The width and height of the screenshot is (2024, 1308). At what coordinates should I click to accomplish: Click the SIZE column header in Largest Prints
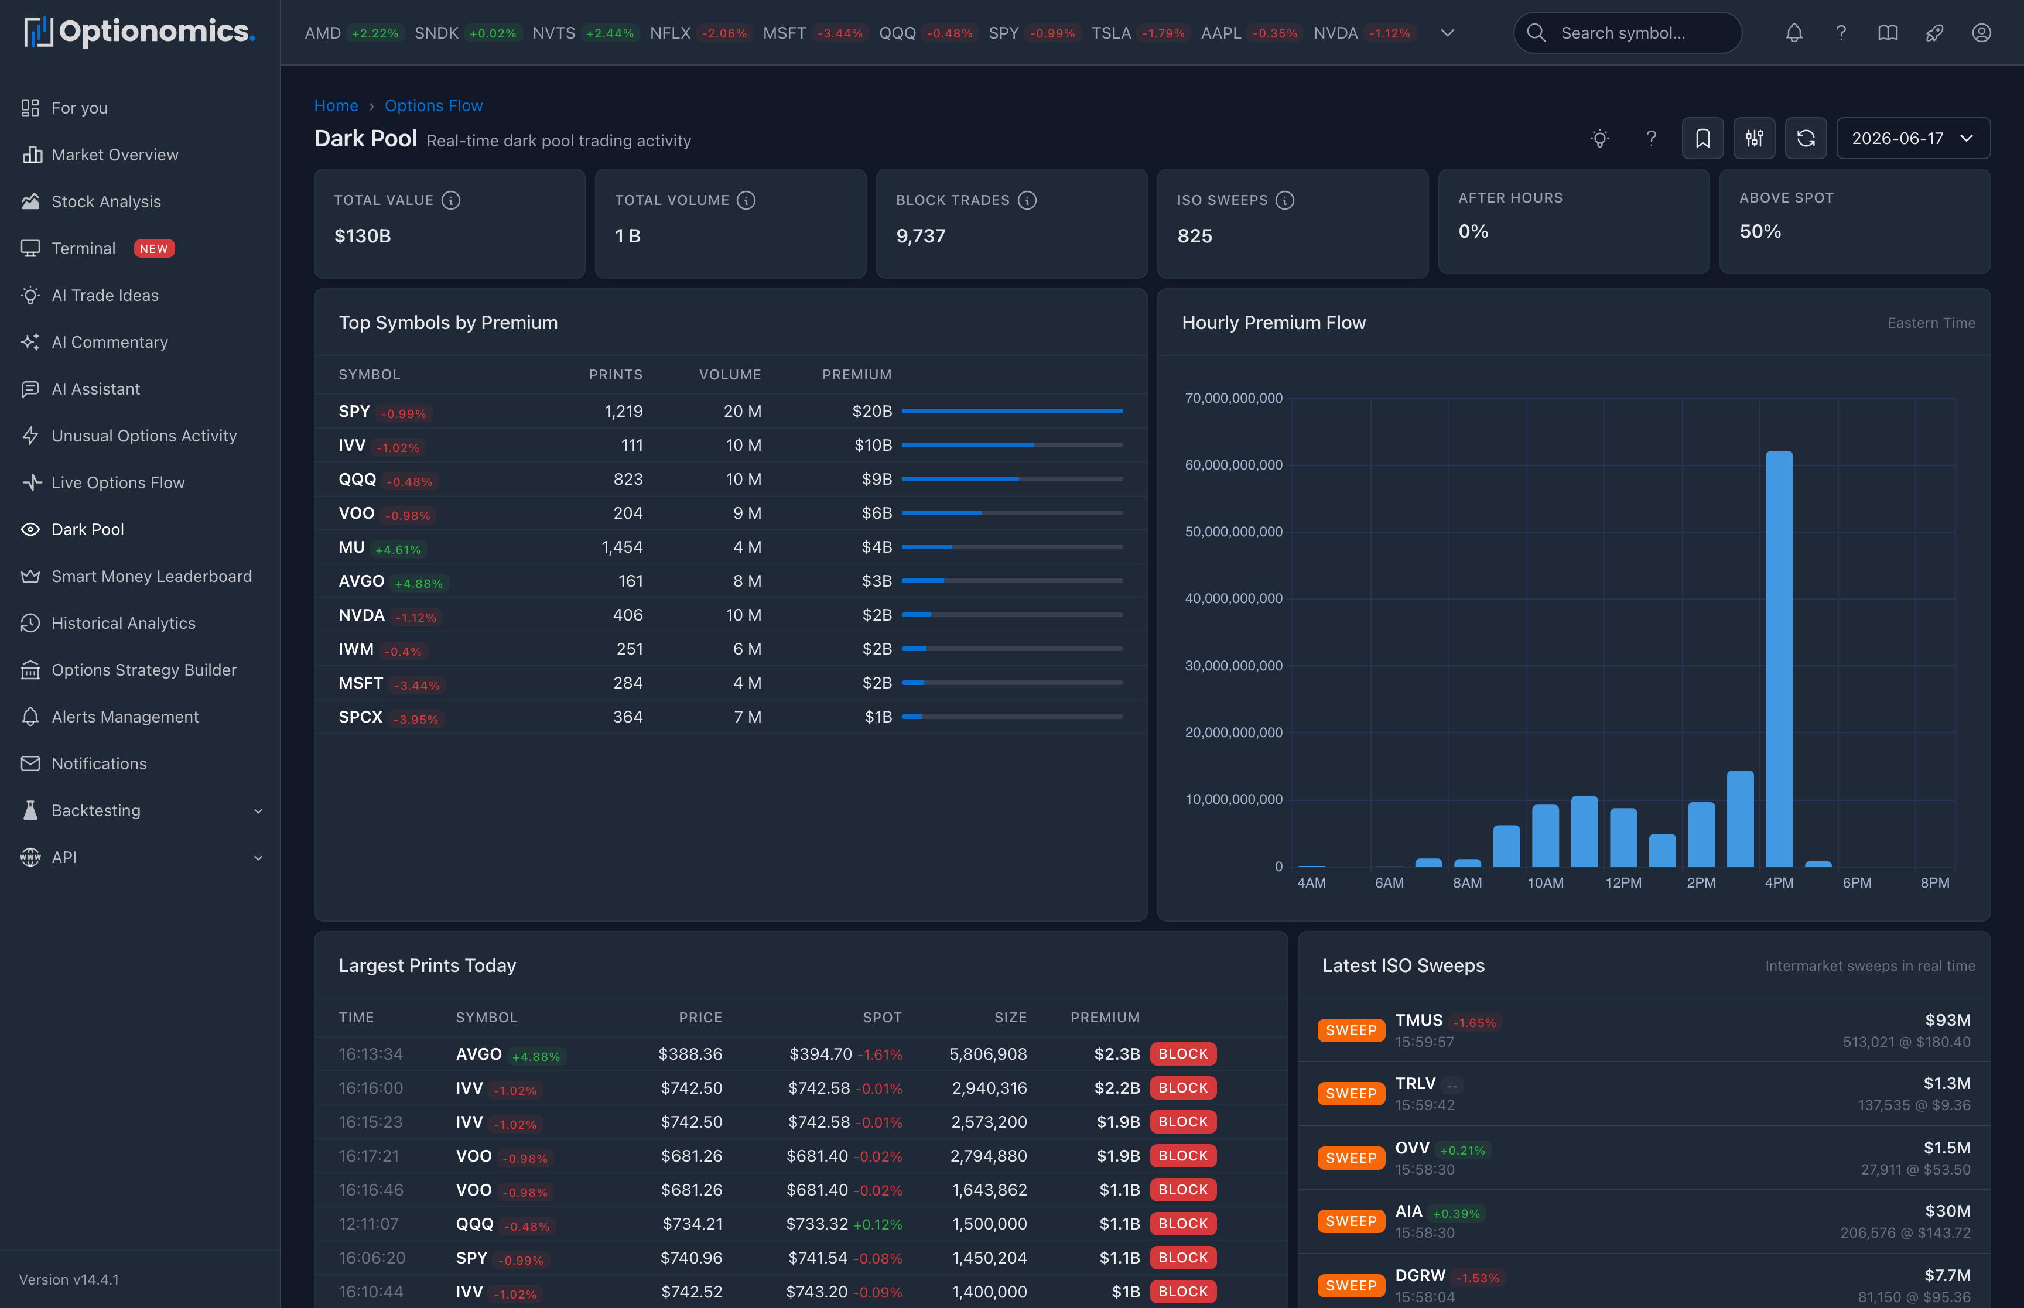point(1010,1018)
